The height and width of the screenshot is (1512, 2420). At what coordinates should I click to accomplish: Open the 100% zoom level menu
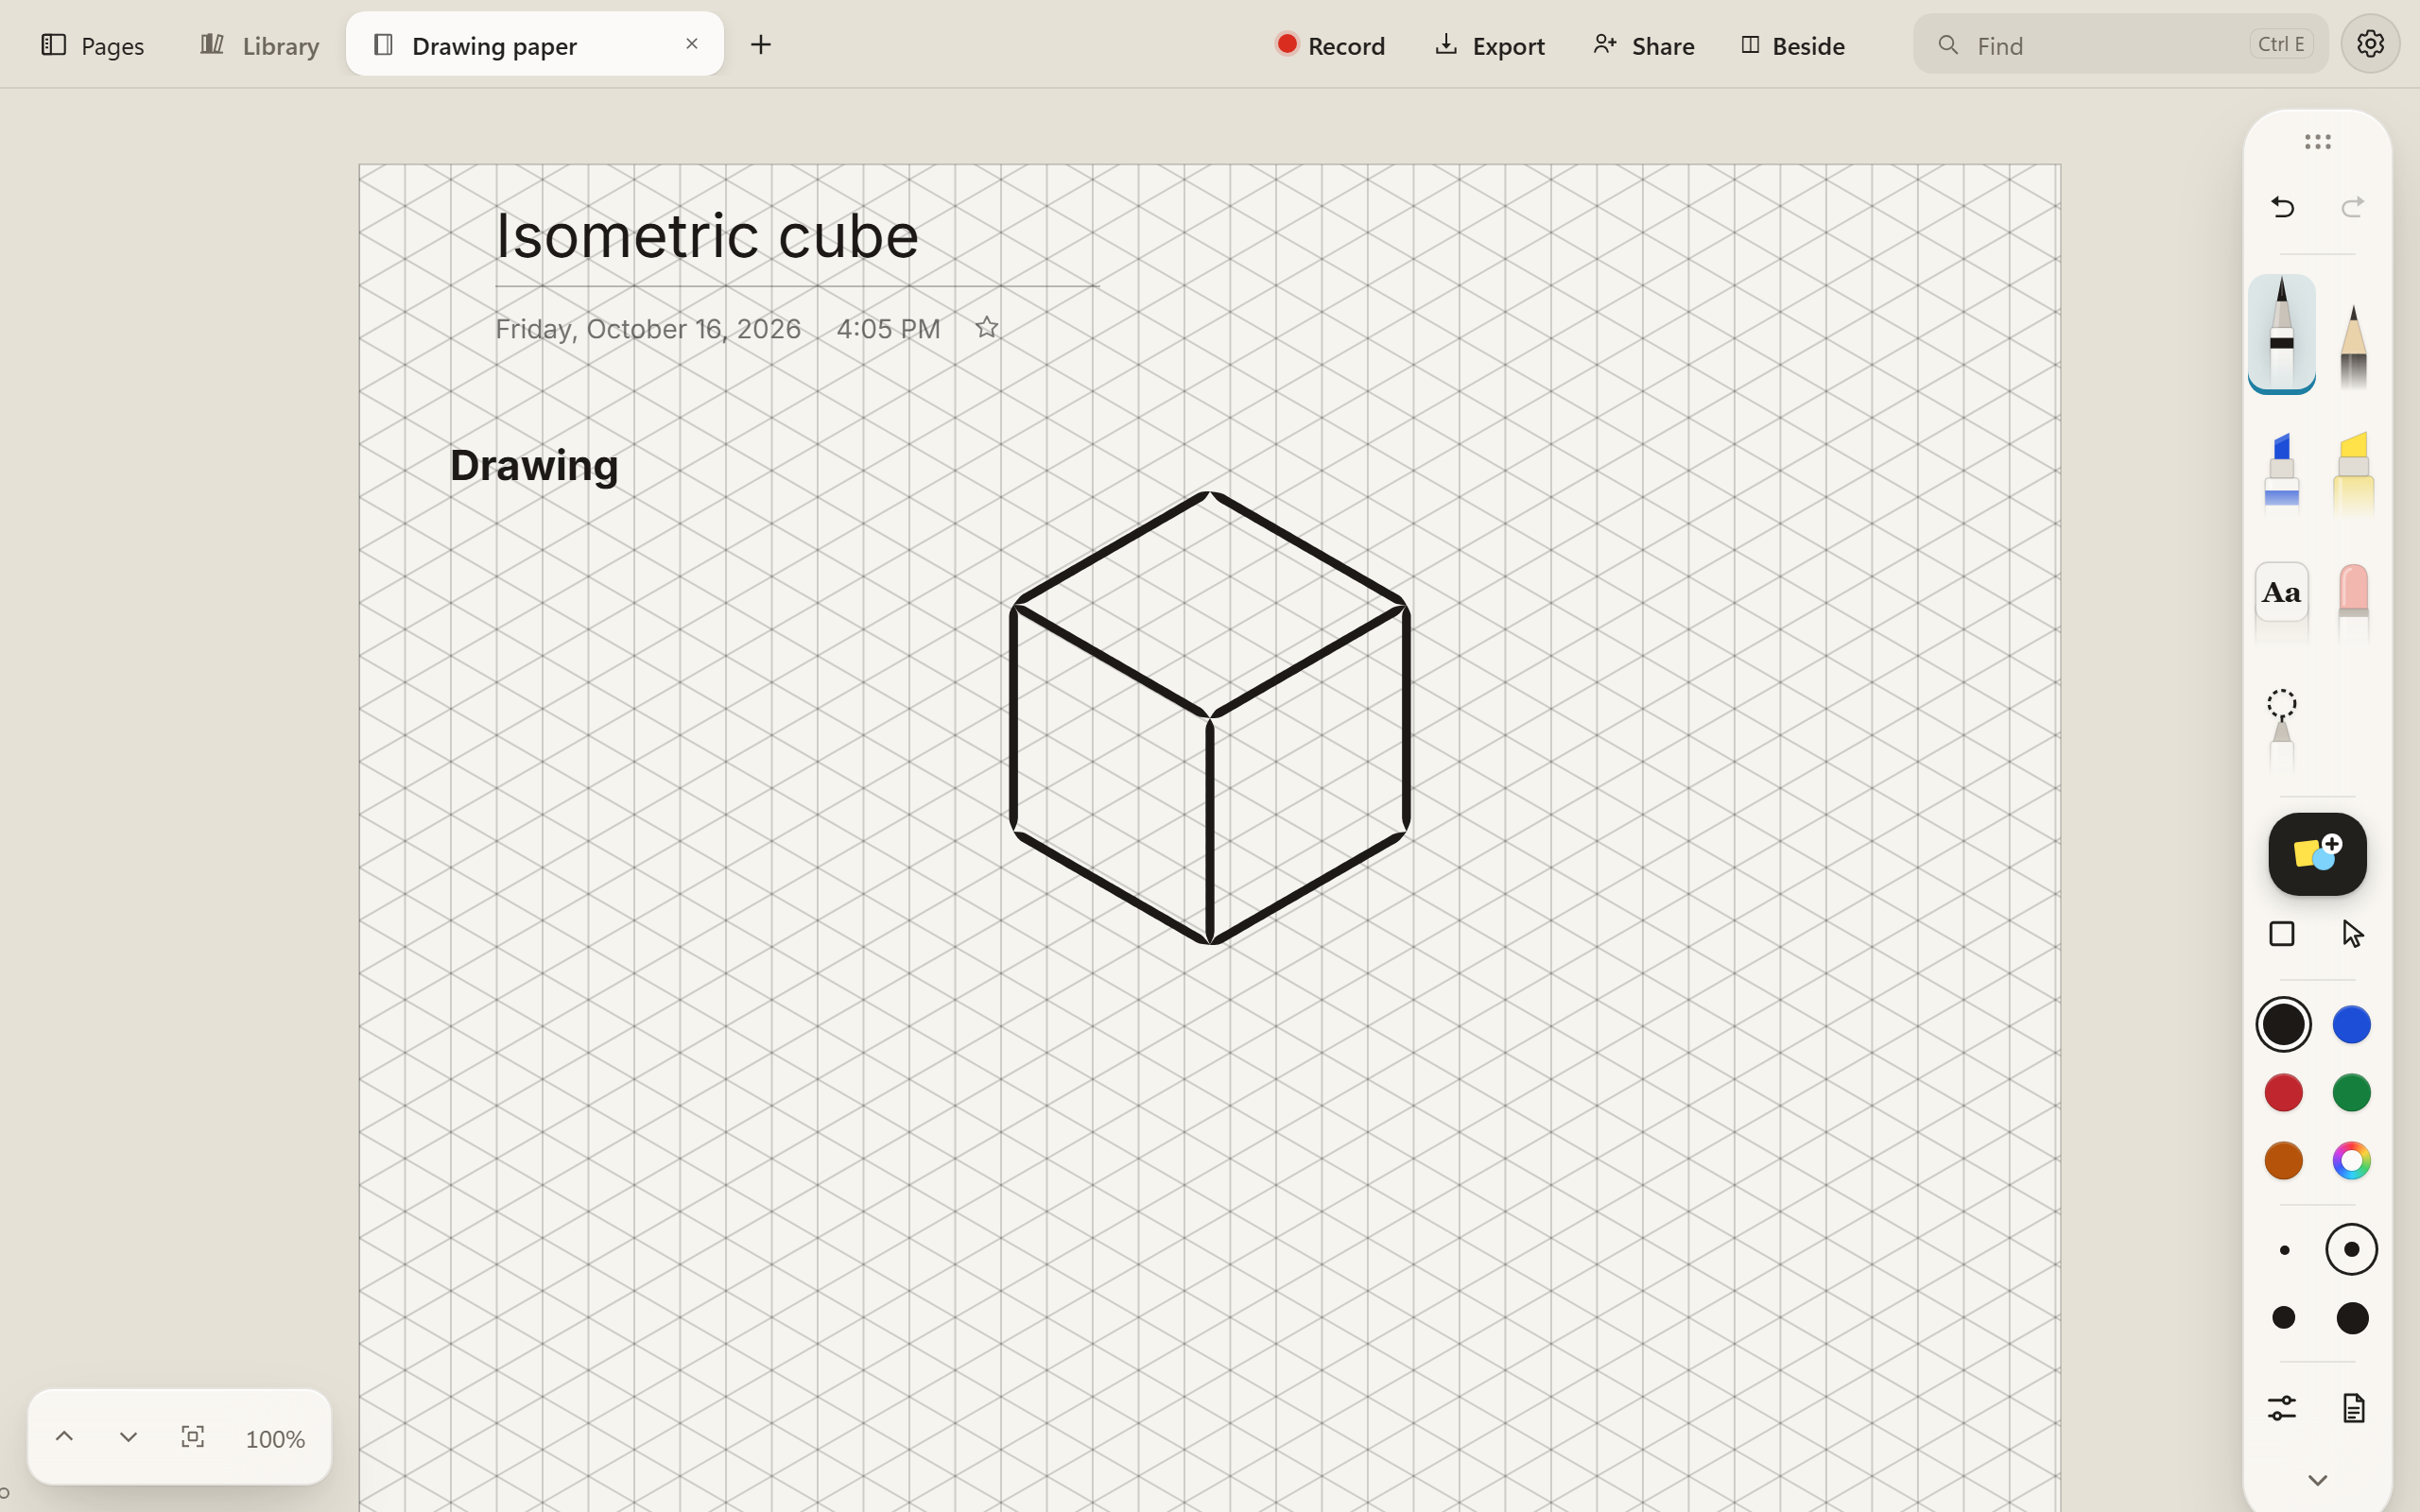[x=275, y=1439]
